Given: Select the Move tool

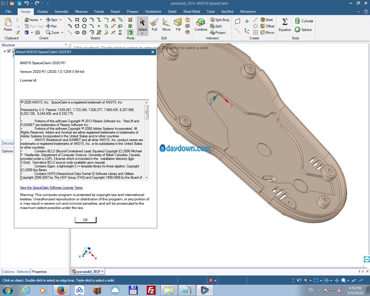Looking at the screenshot, I should click(x=166, y=24).
